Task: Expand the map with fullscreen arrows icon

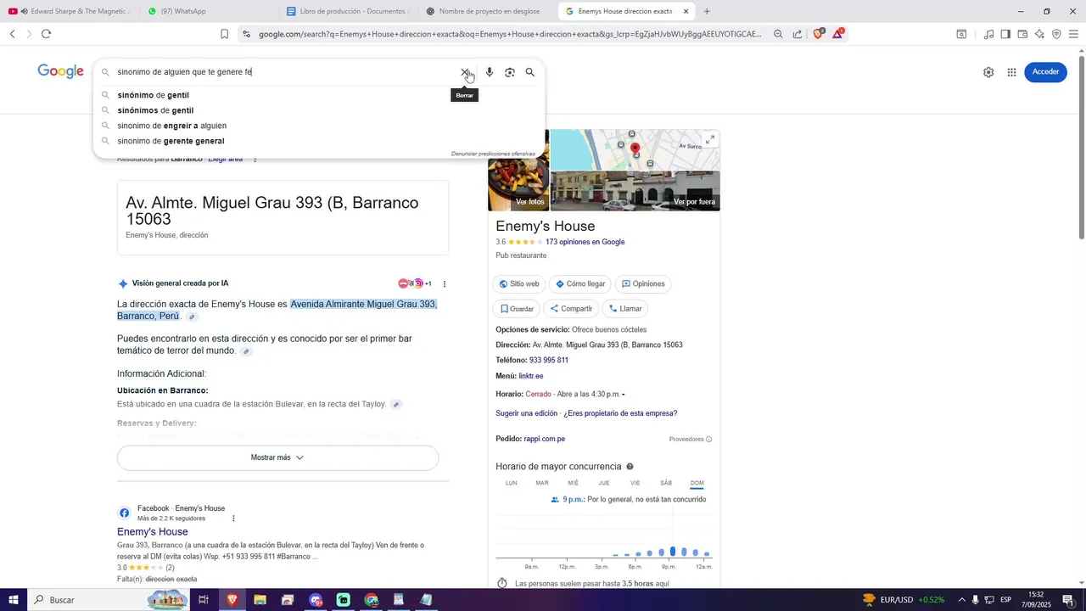Action: point(710,139)
